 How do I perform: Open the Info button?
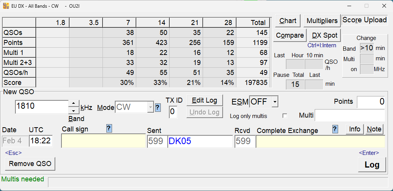355,129
